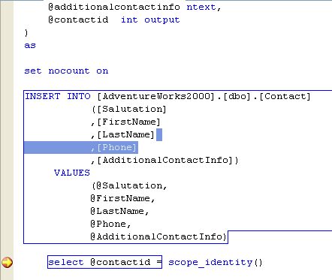This screenshot has height=280, width=332.
Task: Click the [LastName] column name
Action: pyautogui.click(x=125, y=135)
